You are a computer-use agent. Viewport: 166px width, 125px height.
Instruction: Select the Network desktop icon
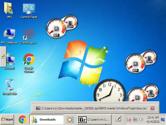[10, 61]
